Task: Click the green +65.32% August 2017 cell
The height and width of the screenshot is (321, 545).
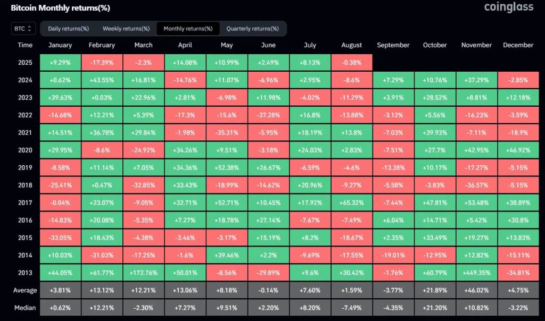Action: tap(351, 202)
